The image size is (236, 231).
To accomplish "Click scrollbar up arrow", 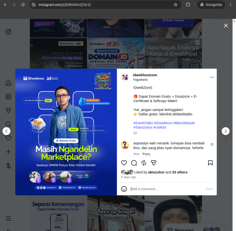I will point(234,21).
